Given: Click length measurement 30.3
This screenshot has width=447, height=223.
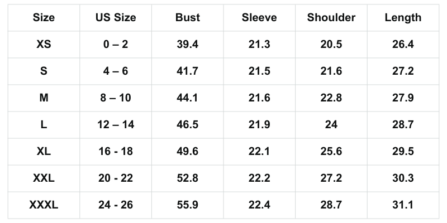Looking at the screenshot, I should click(x=403, y=178).
